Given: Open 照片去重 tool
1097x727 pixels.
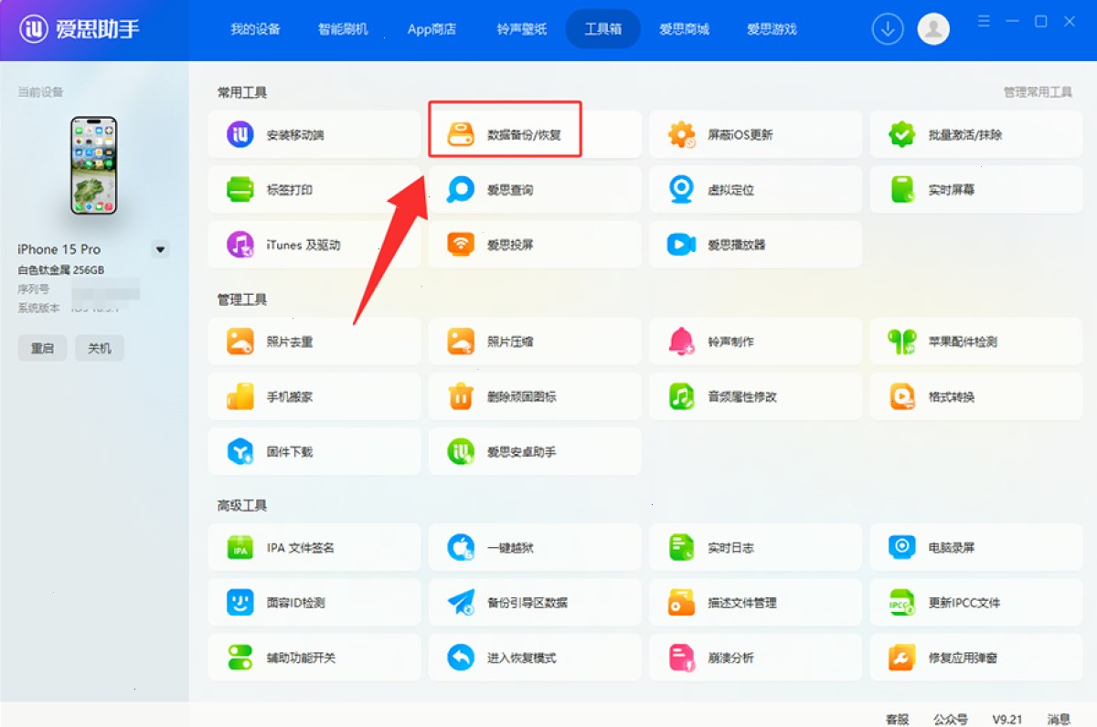Looking at the screenshot, I should pos(314,342).
